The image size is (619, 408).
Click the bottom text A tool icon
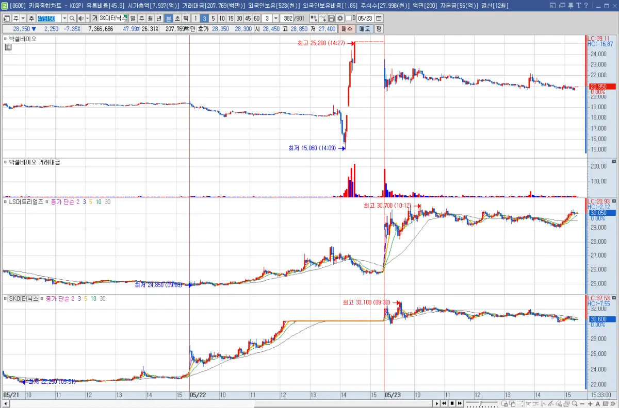[x=597, y=403]
